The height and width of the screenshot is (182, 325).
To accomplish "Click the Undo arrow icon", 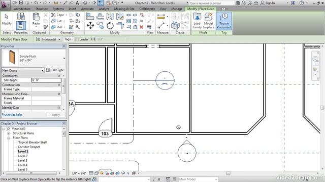I will click(36, 3).
